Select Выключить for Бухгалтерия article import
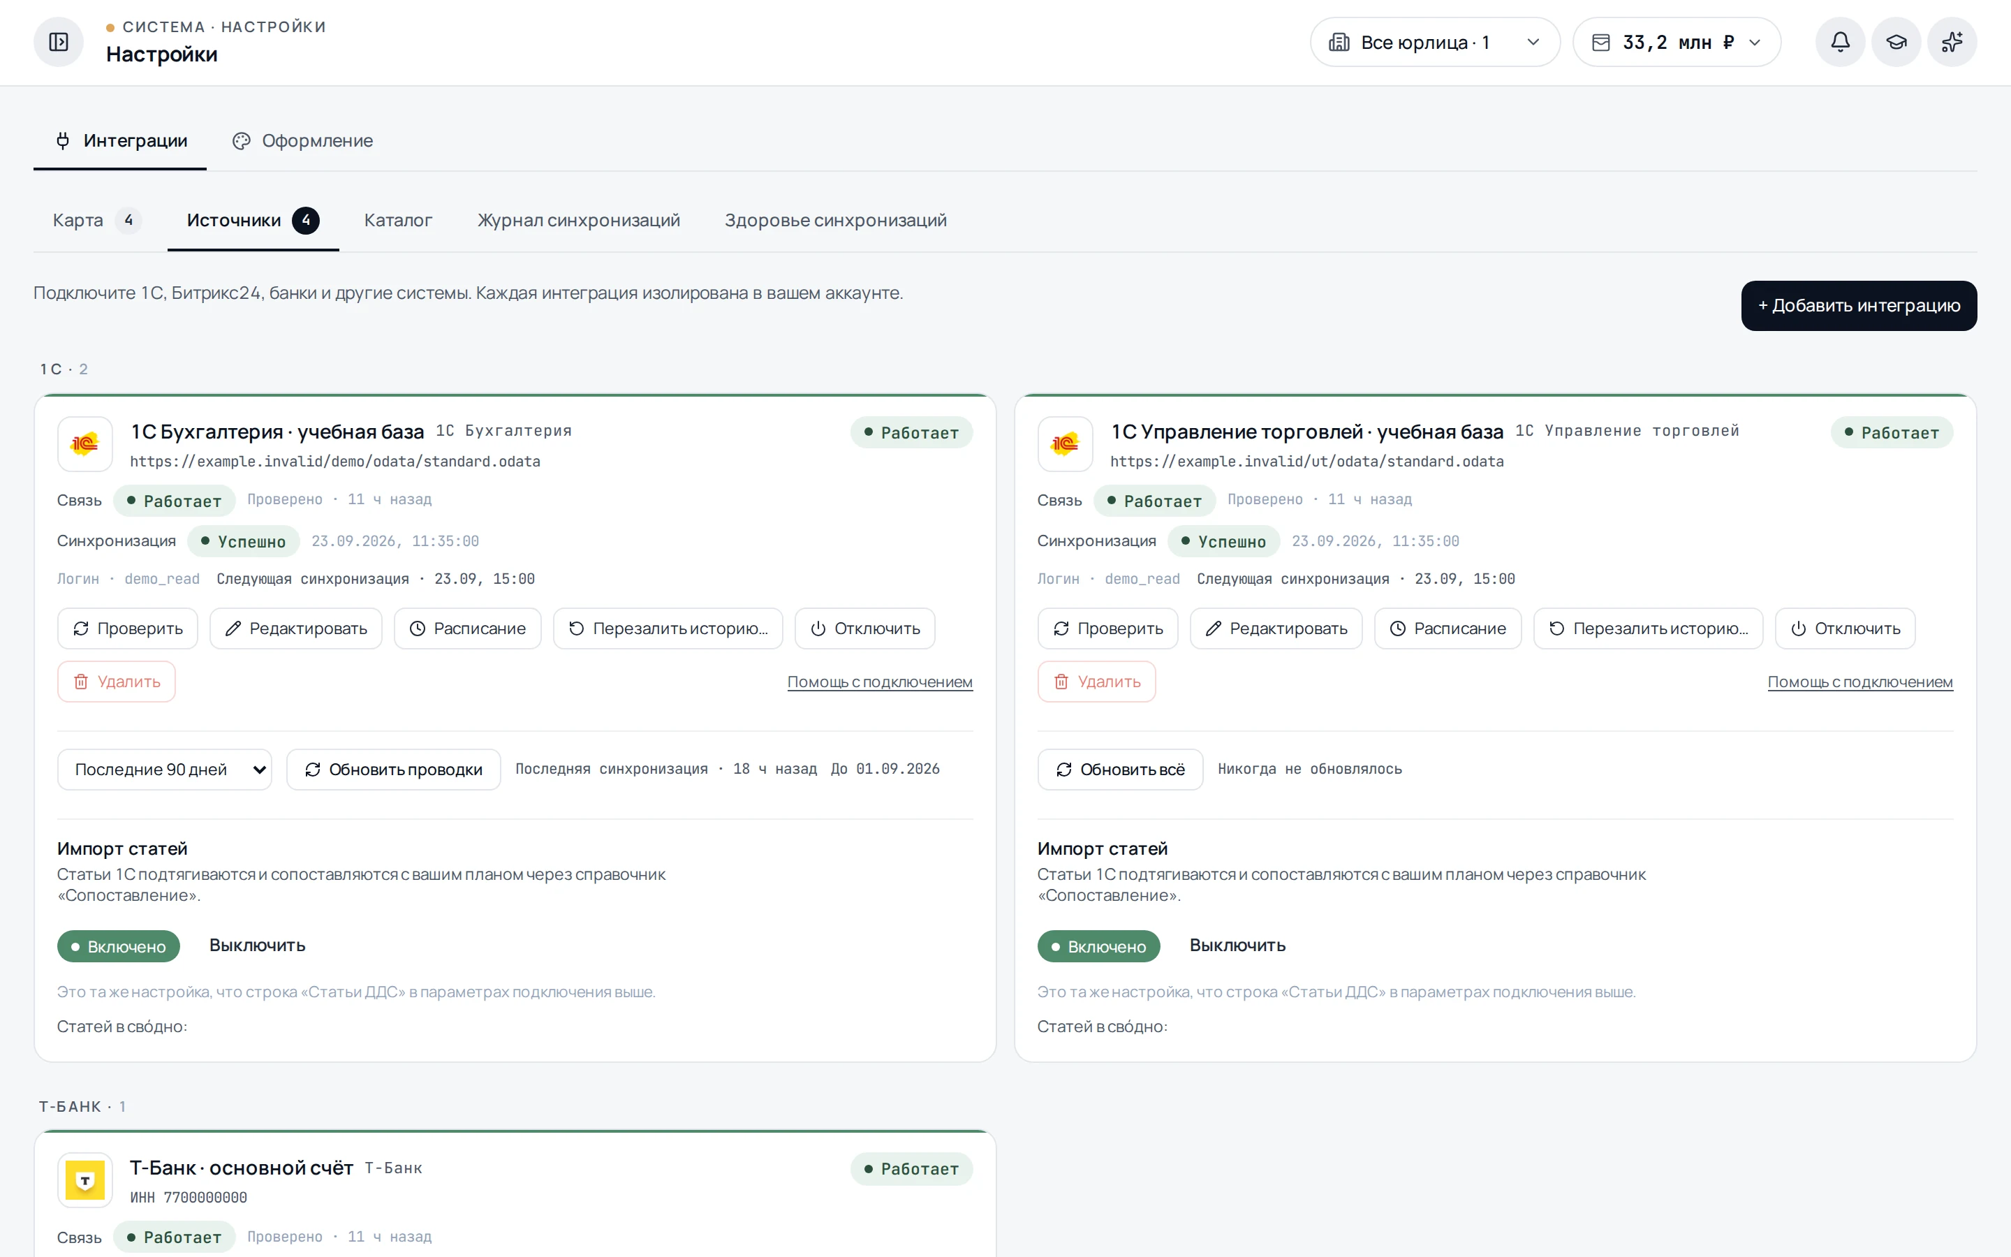 click(258, 946)
